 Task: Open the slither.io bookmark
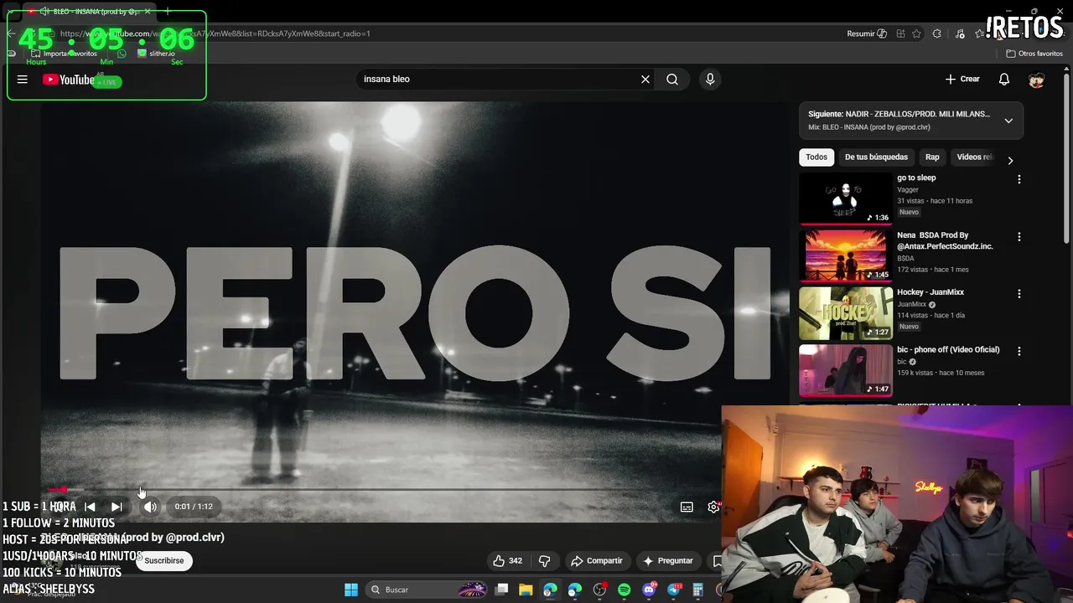point(156,54)
